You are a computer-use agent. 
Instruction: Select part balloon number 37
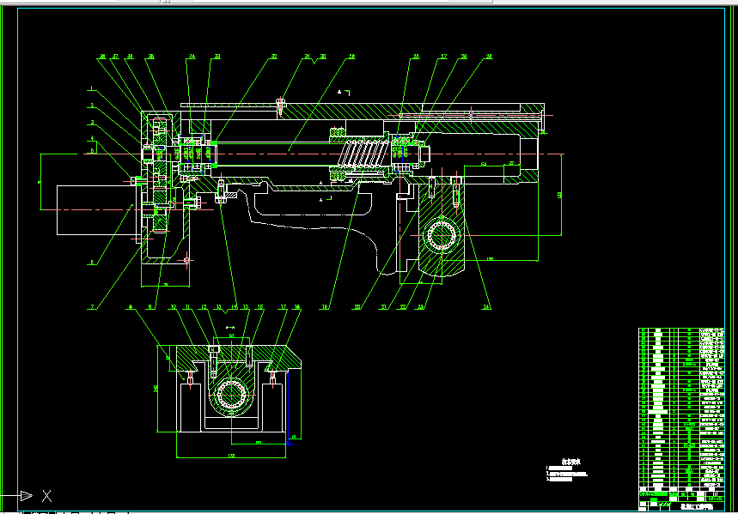point(115,57)
